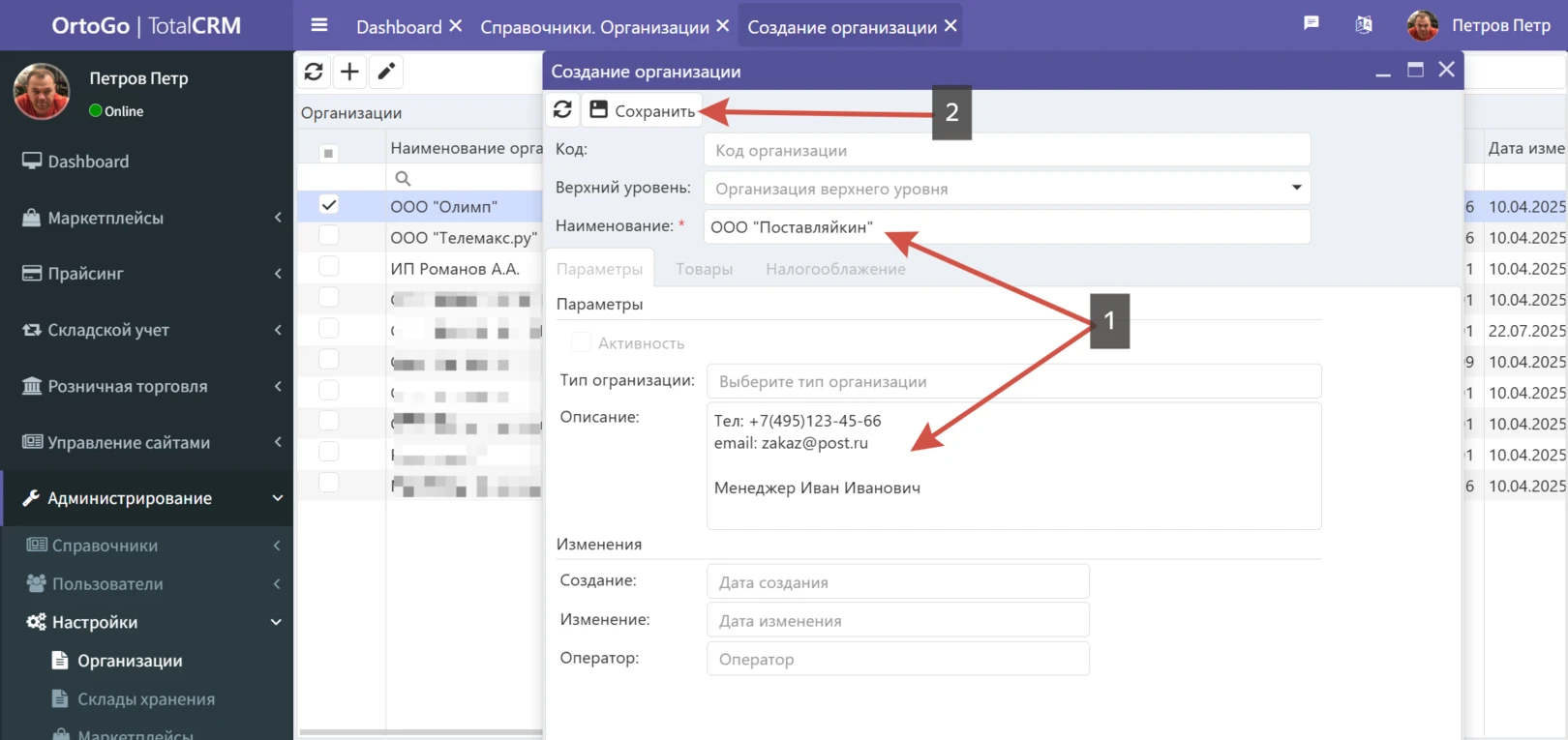1568x740 pixels.
Task: Uncheck the ООО "Олимп" row checkbox
Action: click(x=329, y=205)
